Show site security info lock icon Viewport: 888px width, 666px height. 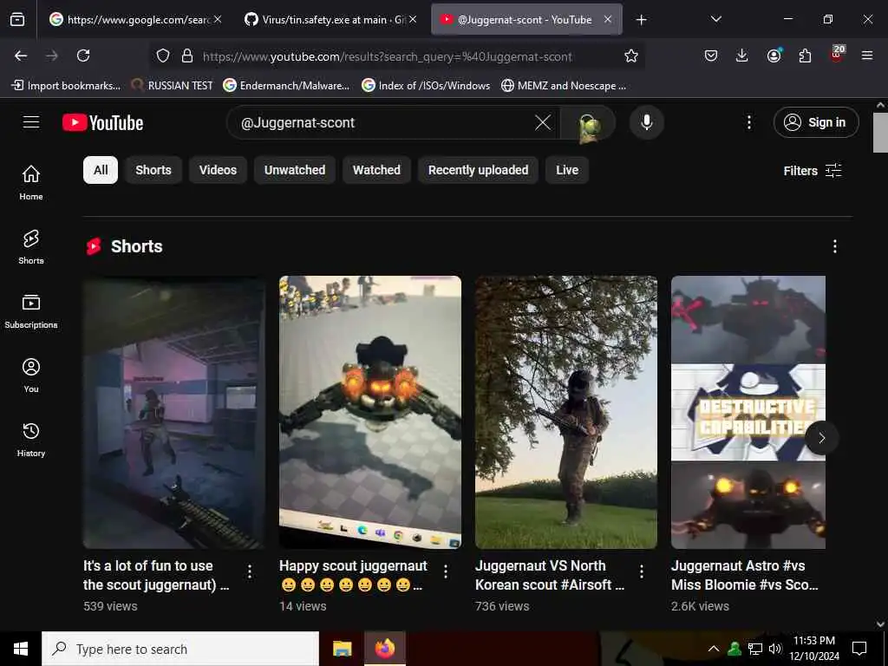pyautogui.click(x=187, y=55)
